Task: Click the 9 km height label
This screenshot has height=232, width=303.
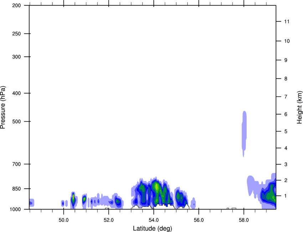Action: (286, 60)
